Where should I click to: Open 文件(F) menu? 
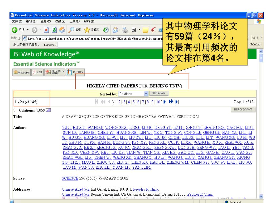[17, 21]
